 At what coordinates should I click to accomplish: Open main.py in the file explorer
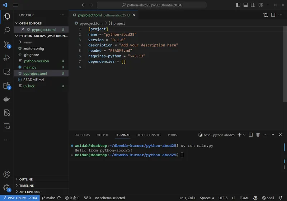41,67
